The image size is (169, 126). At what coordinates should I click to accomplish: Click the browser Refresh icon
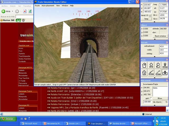point(30,11)
